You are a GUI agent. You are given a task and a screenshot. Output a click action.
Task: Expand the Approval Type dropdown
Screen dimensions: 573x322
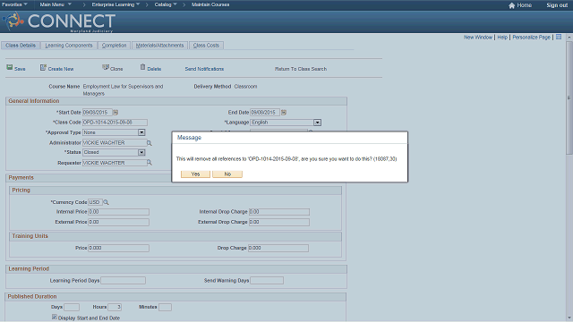[x=141, y=132]
